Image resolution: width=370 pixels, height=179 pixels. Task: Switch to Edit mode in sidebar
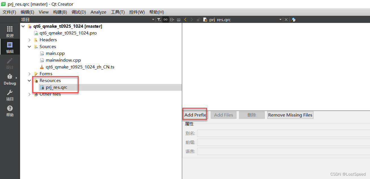(x=10, y=48)
